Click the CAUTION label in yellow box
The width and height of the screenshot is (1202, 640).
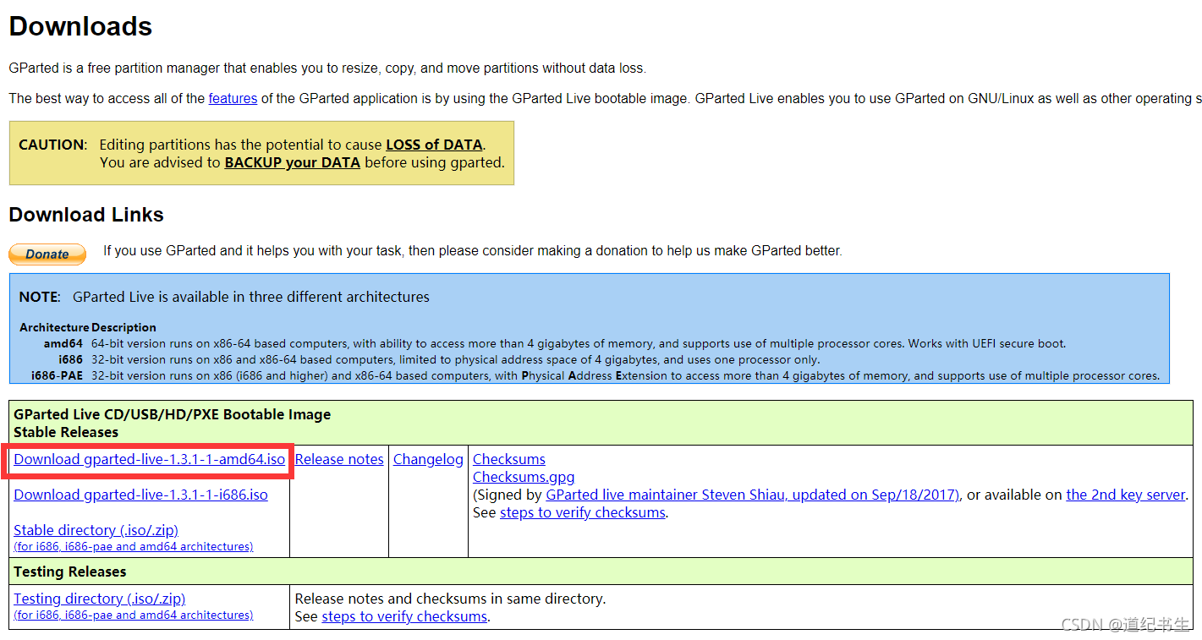(53, 145)
